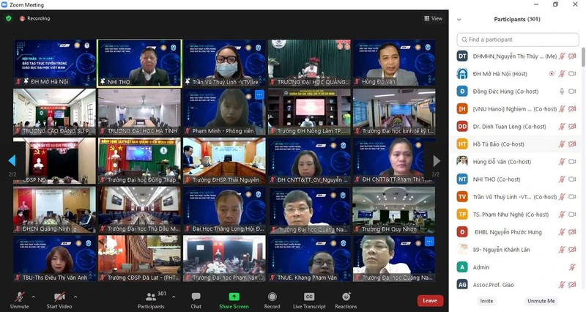Start Video from the toolbar
Image resolution: width=586 pixels, height=312 pixels.
(x=59, y=300)
